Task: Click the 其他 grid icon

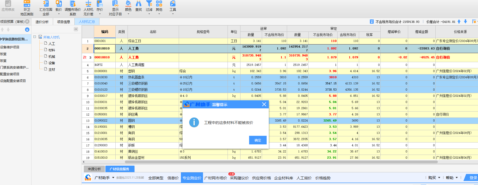Action: [159, 3]
